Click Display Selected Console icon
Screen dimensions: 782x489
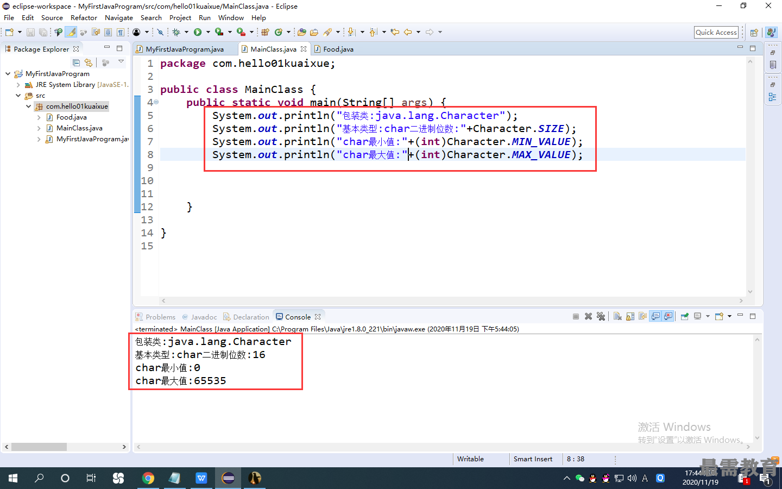tap(698, 316)
